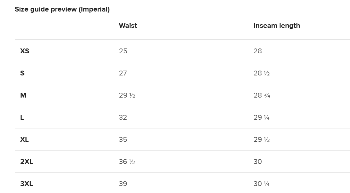Image resolution: width=350 pixels, height=193 pixels.
Task: Click the S waist value 27
Action: point(123,73)
